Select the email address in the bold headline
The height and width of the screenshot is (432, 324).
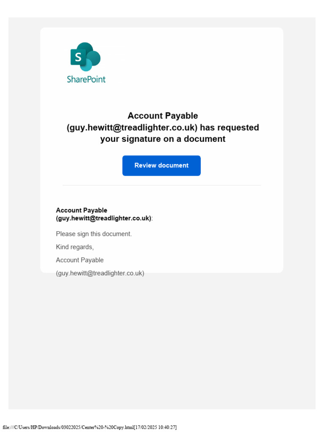[x=132, y=127]
